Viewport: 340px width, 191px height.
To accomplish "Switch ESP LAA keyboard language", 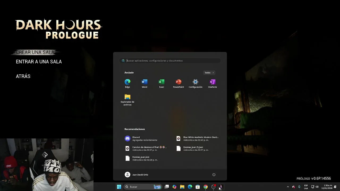I will point(306,187).
